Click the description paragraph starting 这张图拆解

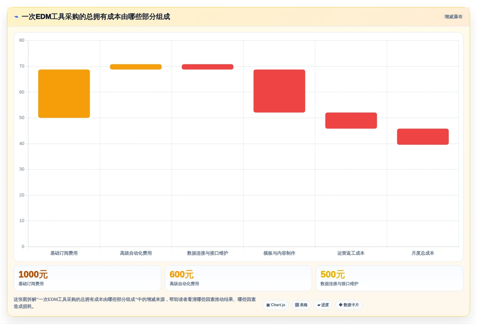click(135, 303)
